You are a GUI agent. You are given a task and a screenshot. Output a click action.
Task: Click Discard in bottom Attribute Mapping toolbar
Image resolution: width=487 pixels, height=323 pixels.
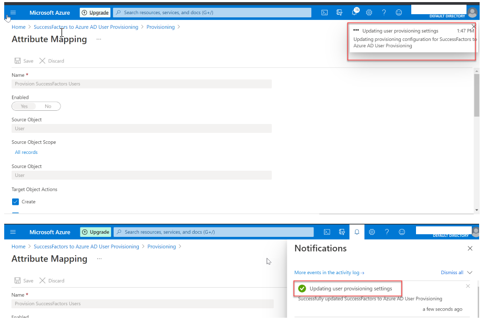(52, 280)
